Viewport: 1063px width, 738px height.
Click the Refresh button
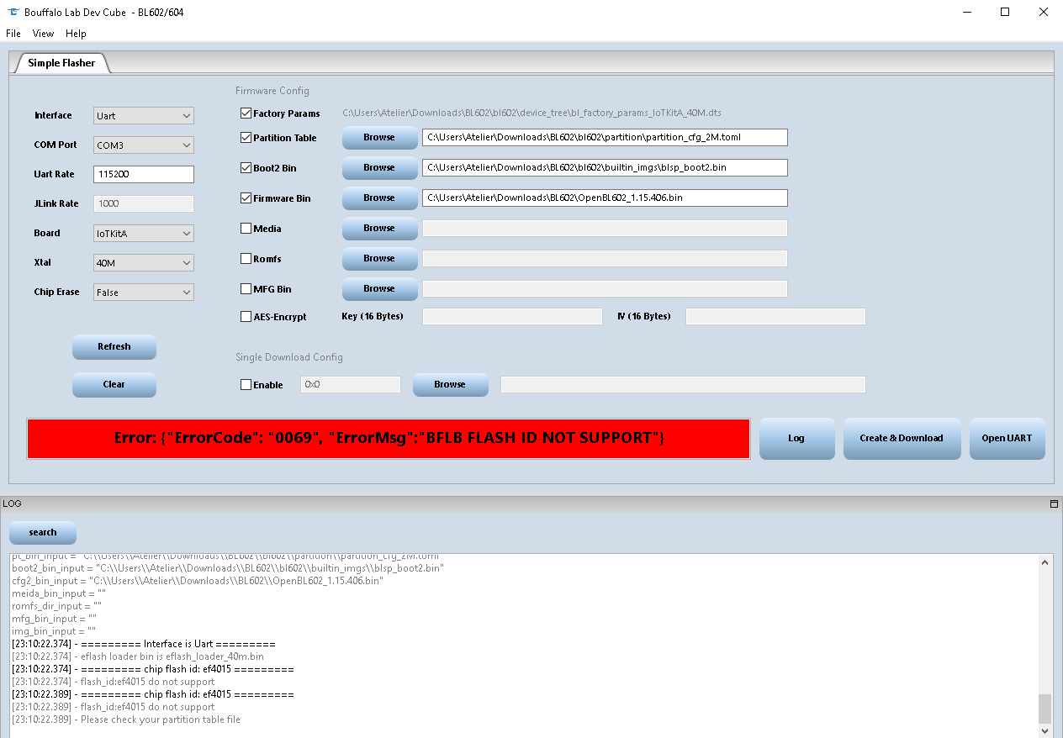[x=114, y=347]
